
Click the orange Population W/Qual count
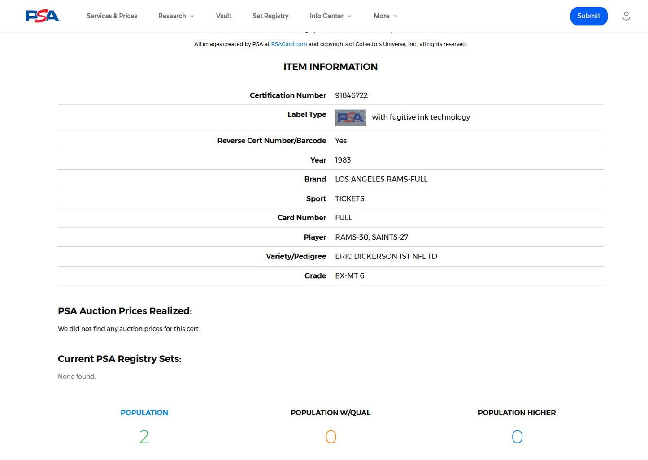coord(331,437)
